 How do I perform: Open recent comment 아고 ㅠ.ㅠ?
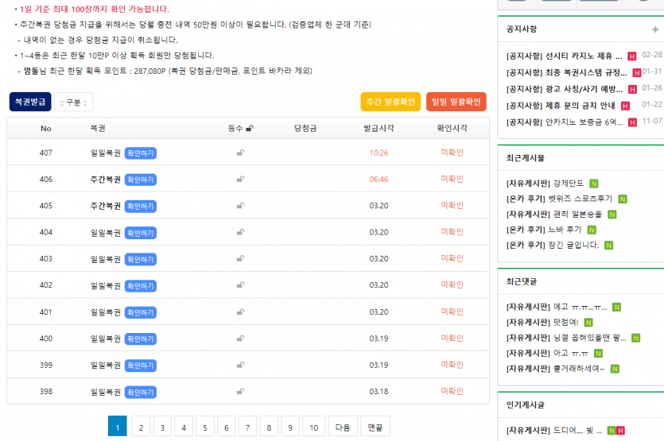point(547,353)
